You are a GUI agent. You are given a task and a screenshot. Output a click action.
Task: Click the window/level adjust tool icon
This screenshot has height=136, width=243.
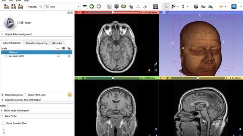[174, 6]
